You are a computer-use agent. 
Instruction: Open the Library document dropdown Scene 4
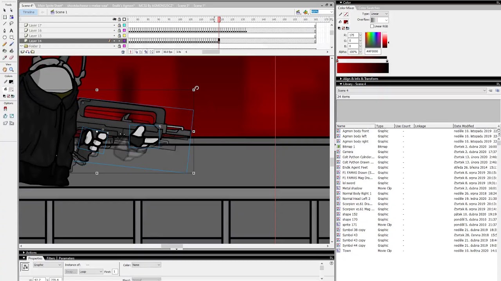coord(412,91)
